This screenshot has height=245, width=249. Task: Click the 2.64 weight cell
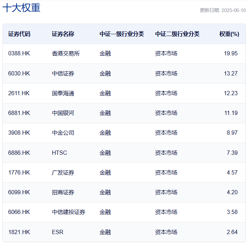[x=232, y=232]
